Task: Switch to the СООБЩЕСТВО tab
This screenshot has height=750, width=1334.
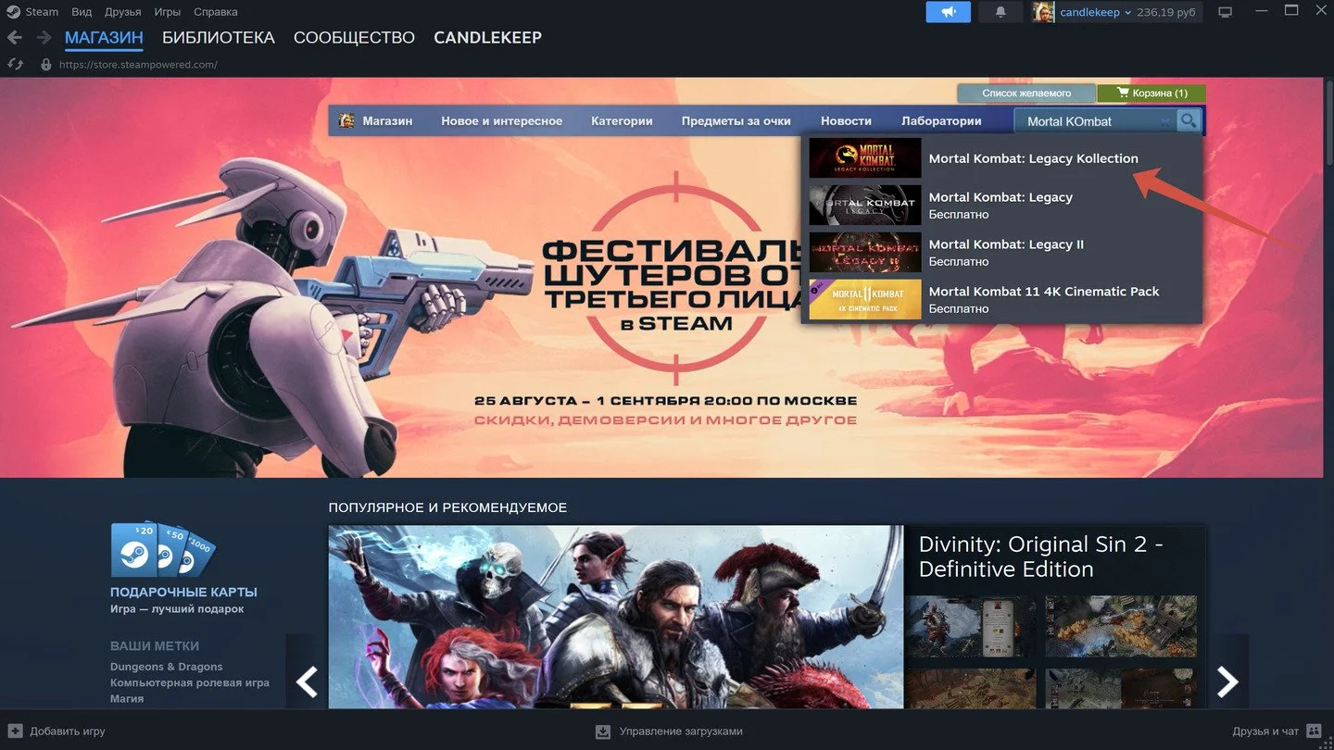Action: tap(354, 38)
